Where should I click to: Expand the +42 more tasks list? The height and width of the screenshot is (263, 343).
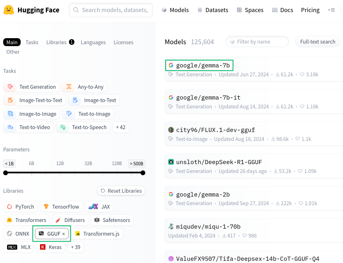point(120,127)
